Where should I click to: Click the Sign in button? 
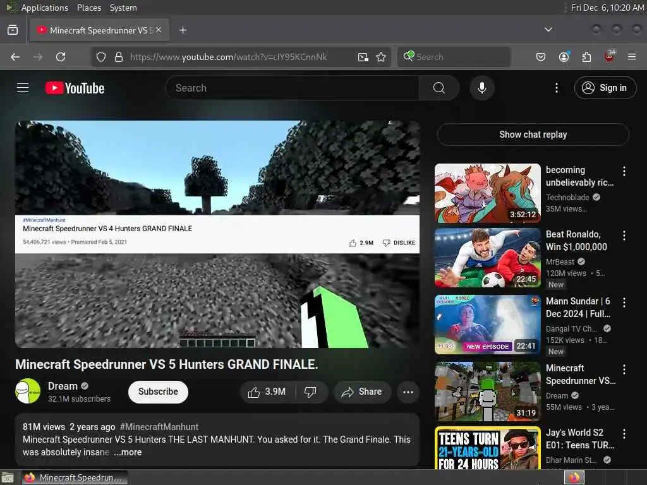(605, 88)
